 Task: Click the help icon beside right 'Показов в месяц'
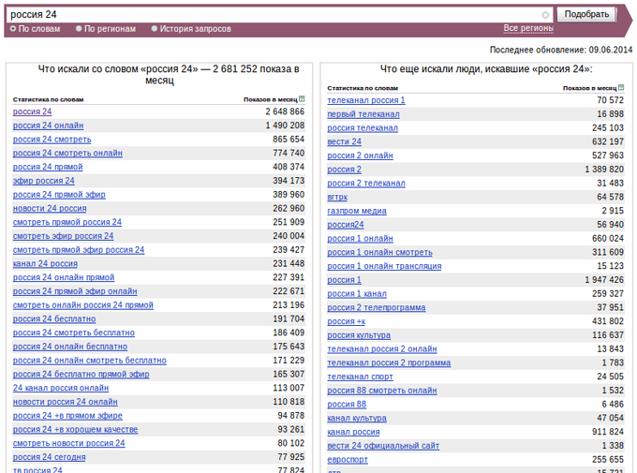click(621, 87)
